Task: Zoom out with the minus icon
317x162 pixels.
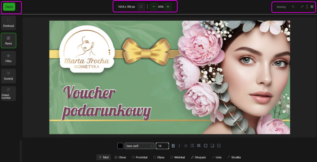Action: (154, 7)
